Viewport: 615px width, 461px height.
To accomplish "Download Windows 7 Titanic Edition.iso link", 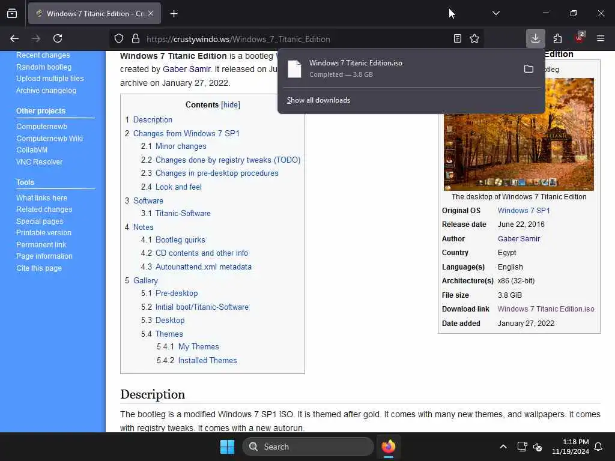I will 546,309.
